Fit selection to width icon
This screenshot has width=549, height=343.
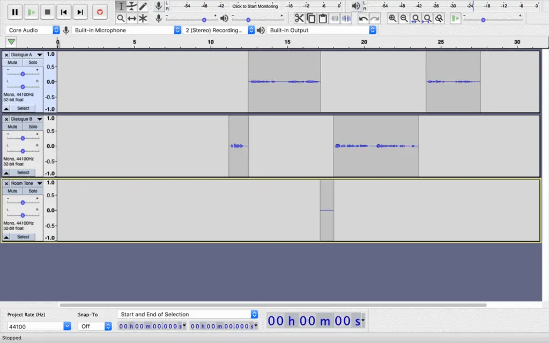click(416, 18)
